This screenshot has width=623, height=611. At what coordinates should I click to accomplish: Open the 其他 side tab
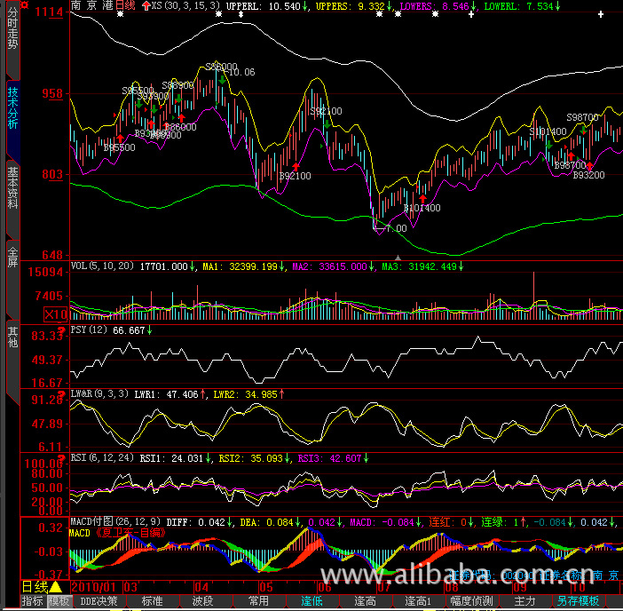pyautogui.click(x=12, y=336)
